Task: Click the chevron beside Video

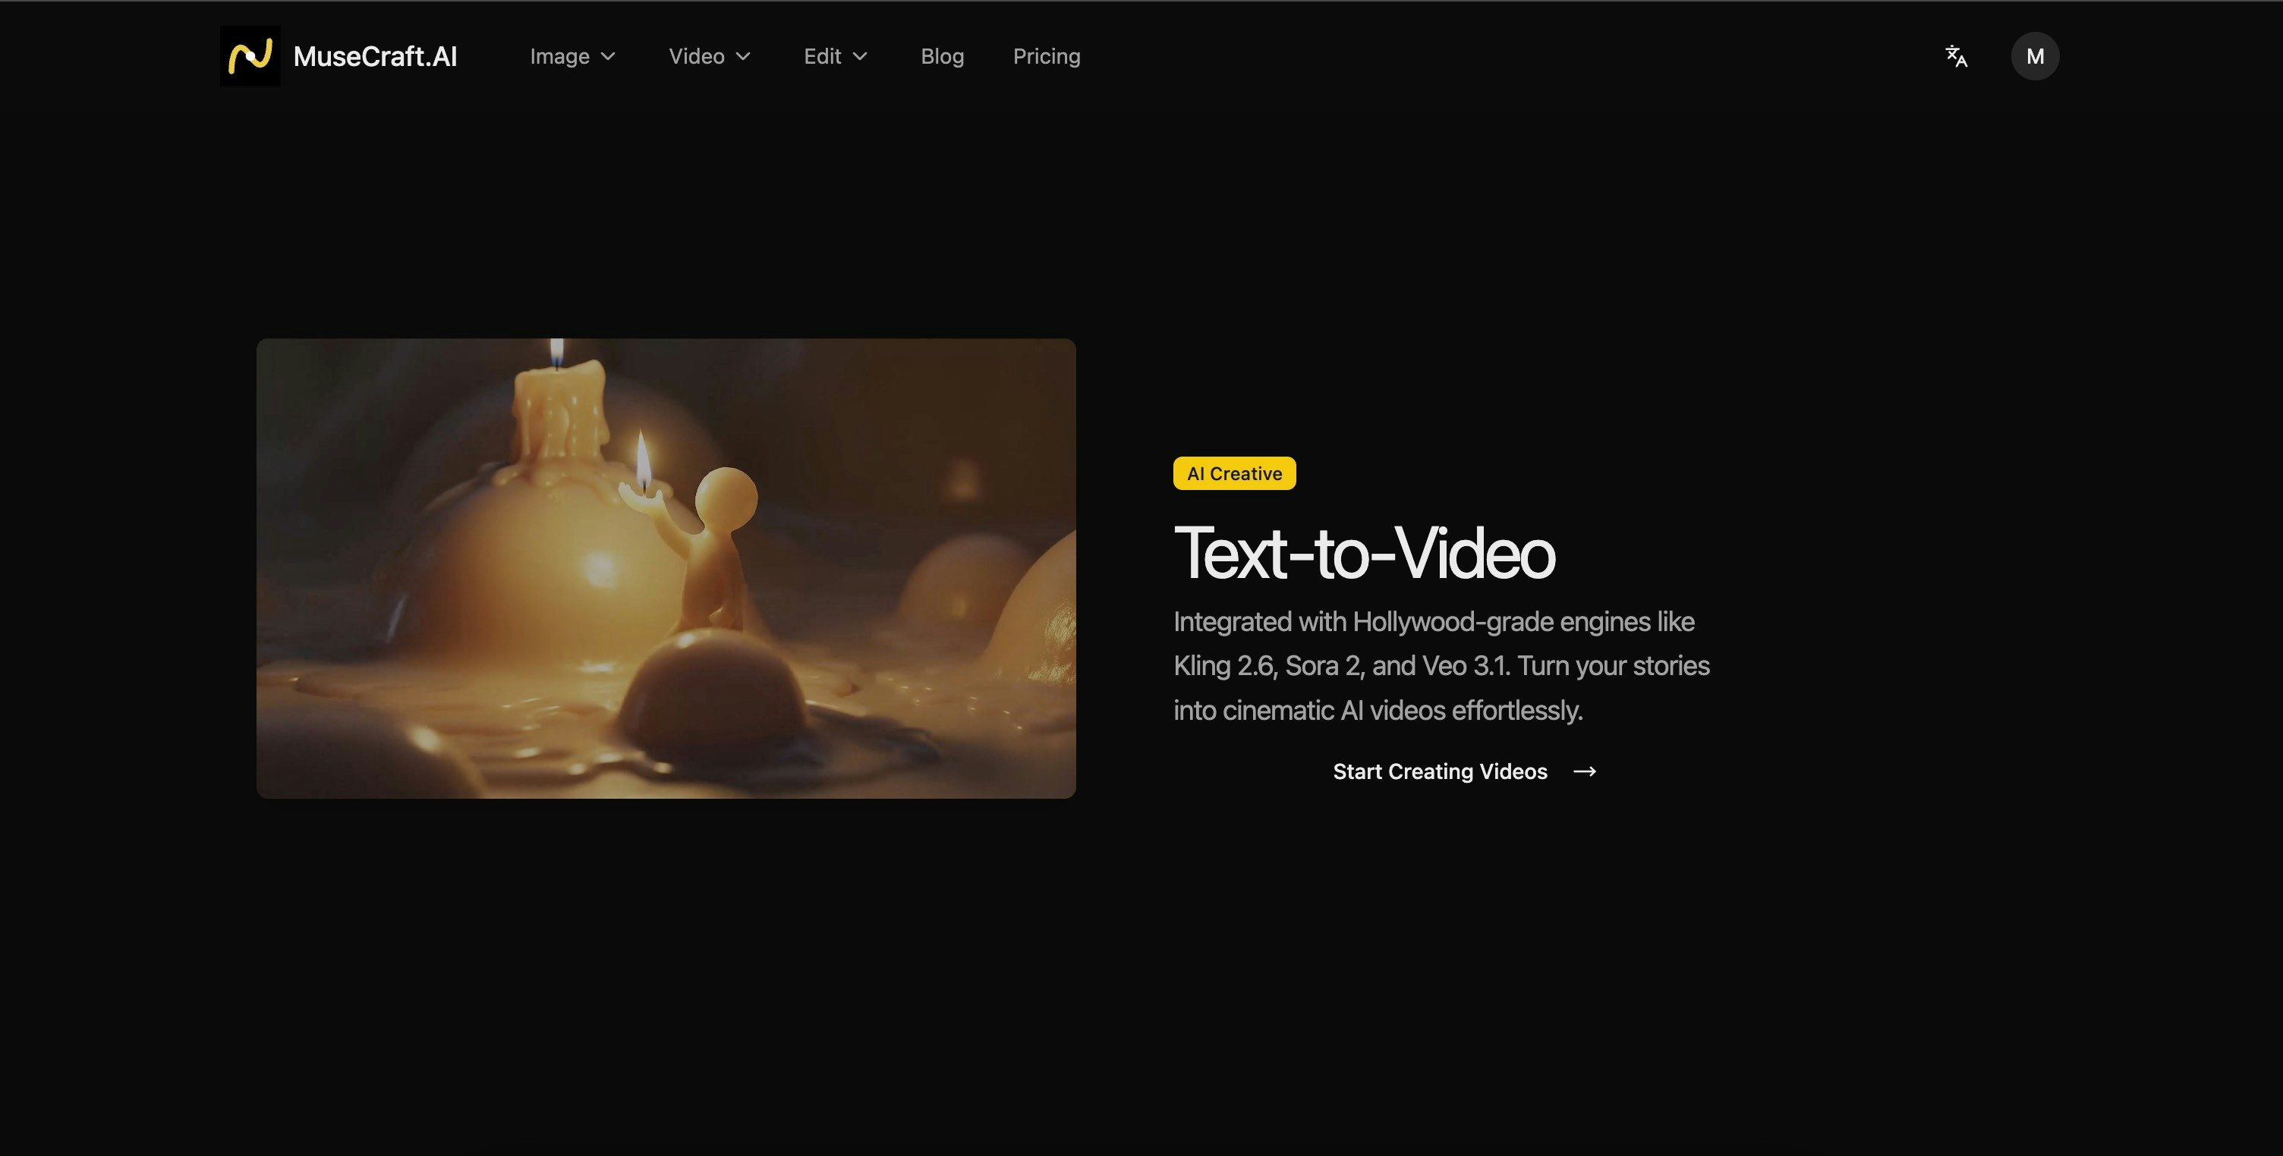Action: coord(744,57)
